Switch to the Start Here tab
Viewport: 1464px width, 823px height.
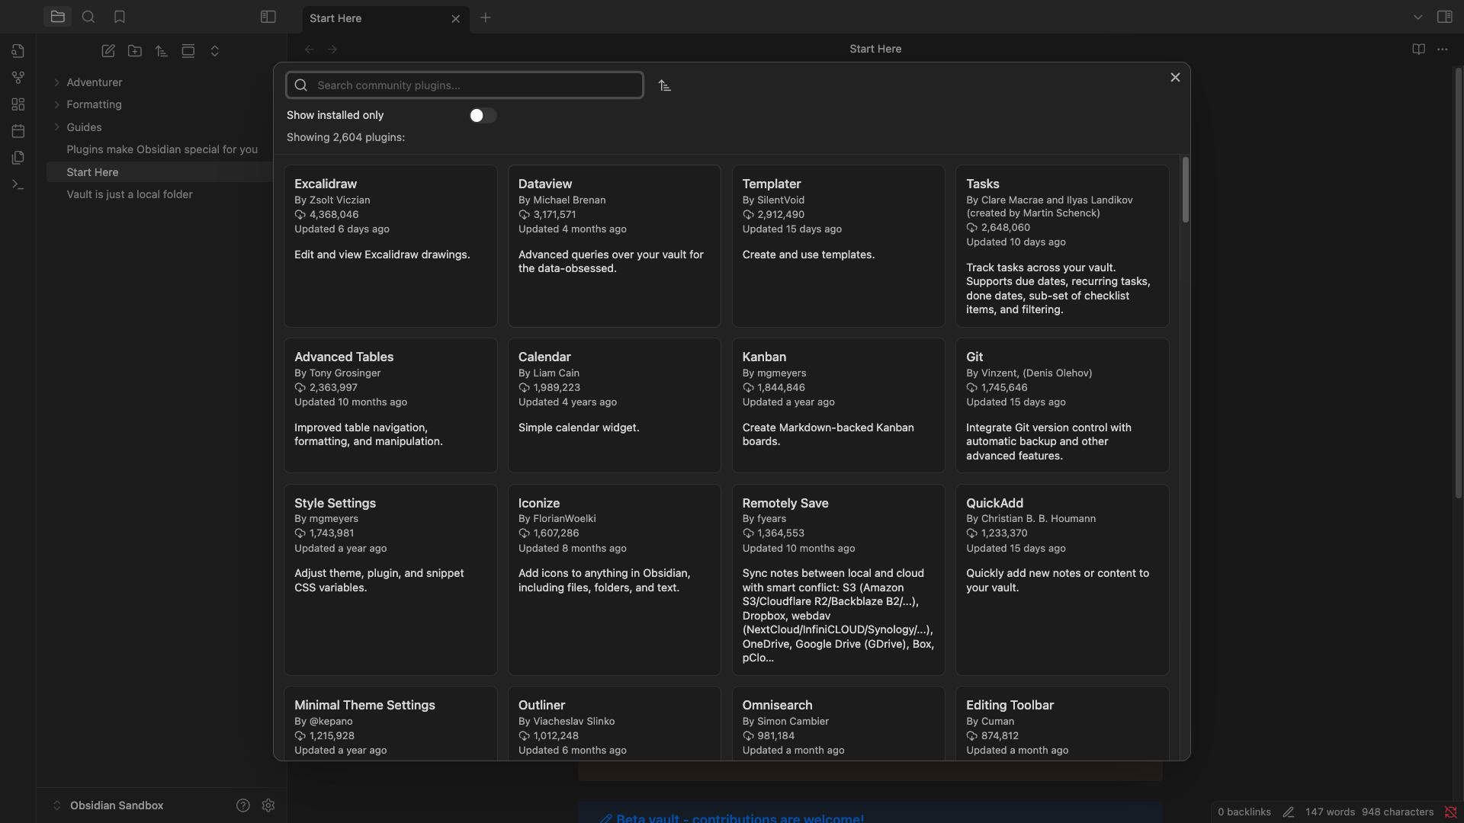pyautogui.click(x=386, y=18)
